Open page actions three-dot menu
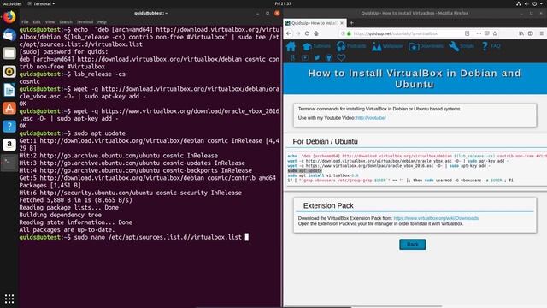This screenshot has width=547, height=308. tap(479, 33)
